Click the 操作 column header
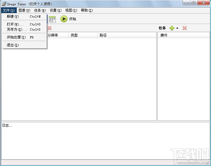211x166 pixels. coord(184,35)
